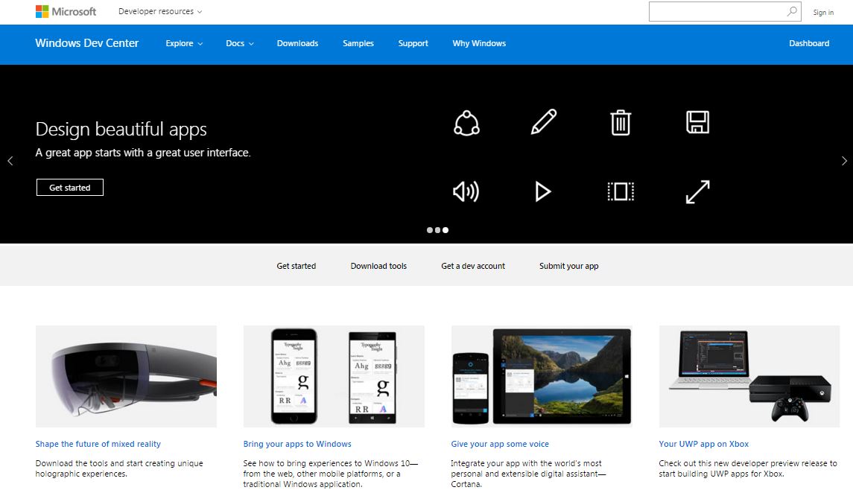Select the first carousel dot
The height and width of the screenshot is (493, 853).
click(430, 230)
